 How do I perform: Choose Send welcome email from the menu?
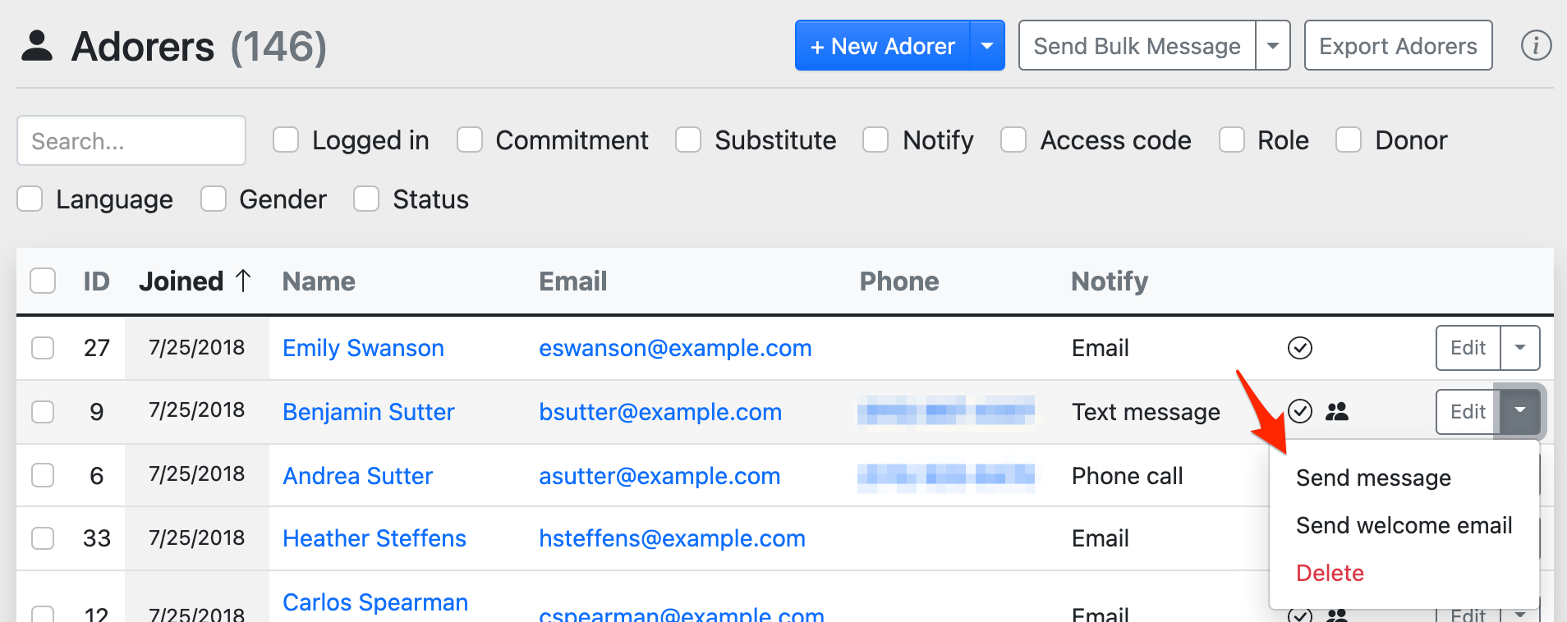tap(1404, 525)
